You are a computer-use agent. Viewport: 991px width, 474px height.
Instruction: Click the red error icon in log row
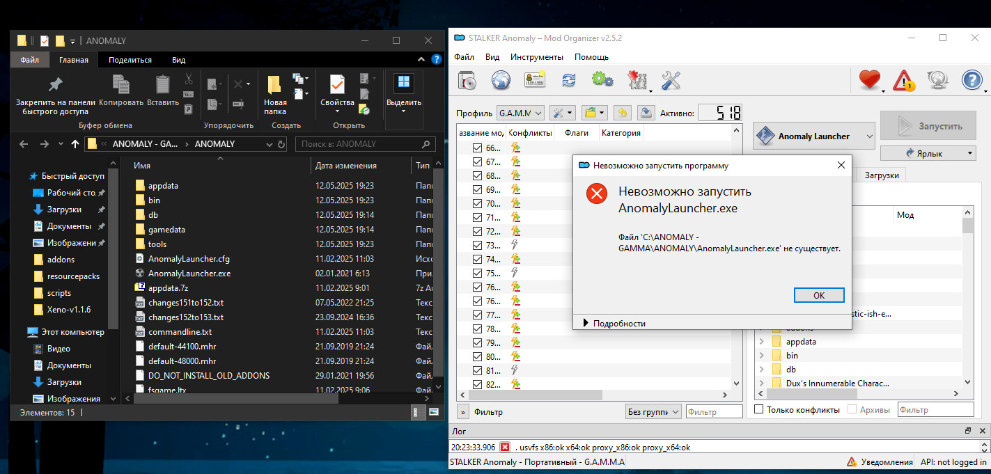click(505, 447)
